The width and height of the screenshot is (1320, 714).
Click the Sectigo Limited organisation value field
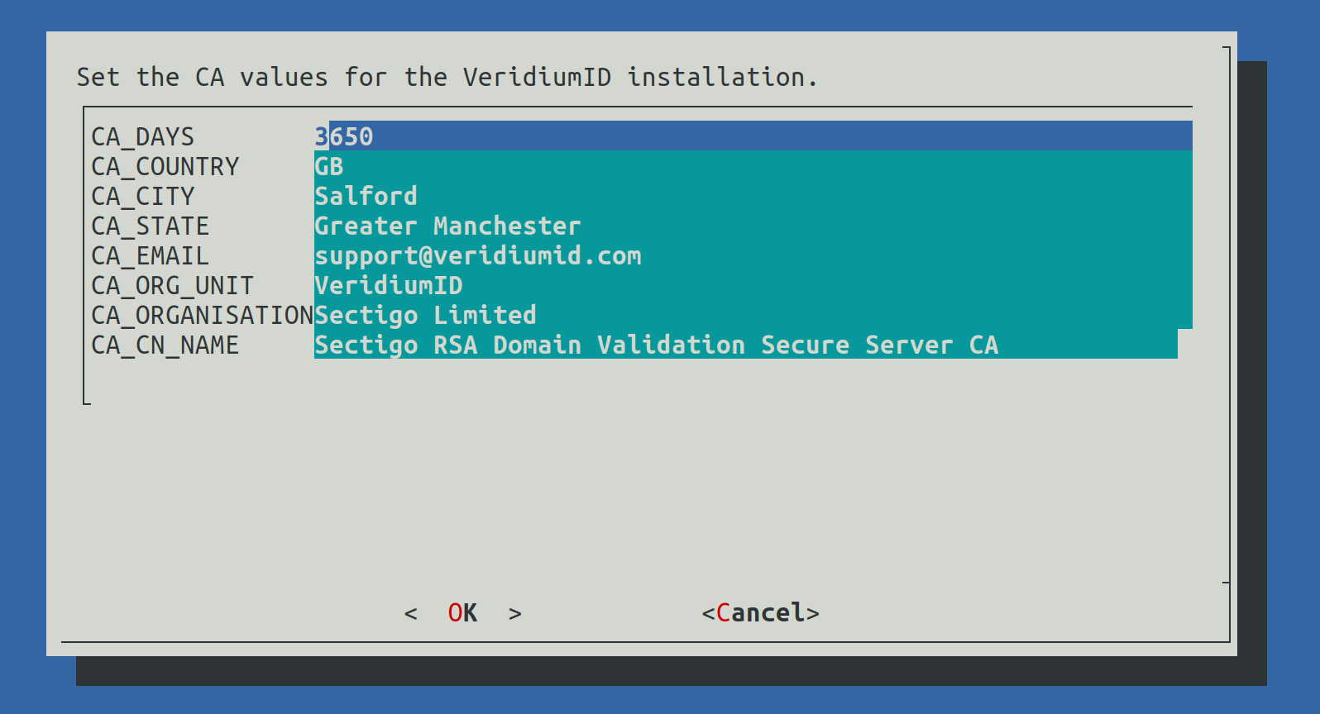(x=753, y=315)
